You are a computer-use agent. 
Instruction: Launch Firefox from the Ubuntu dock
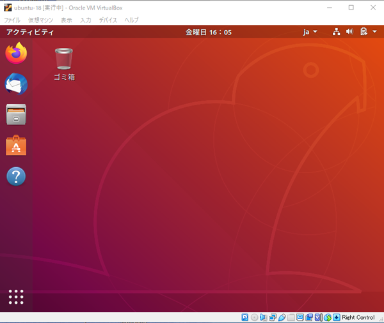tap(16, 53)
